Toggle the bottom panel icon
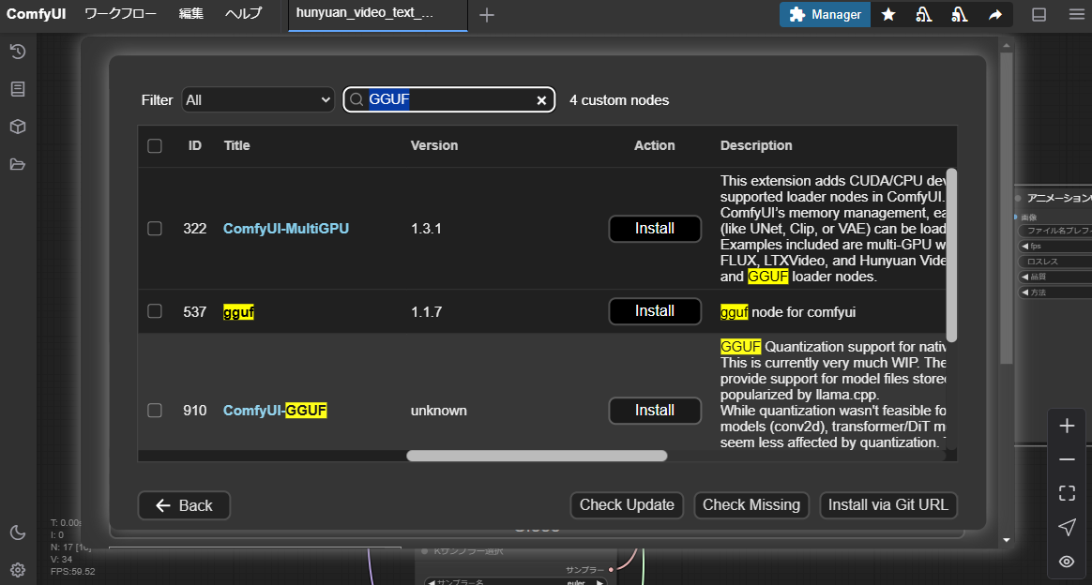This screenshot has width=1092, height=585. tap(1039, 15)
